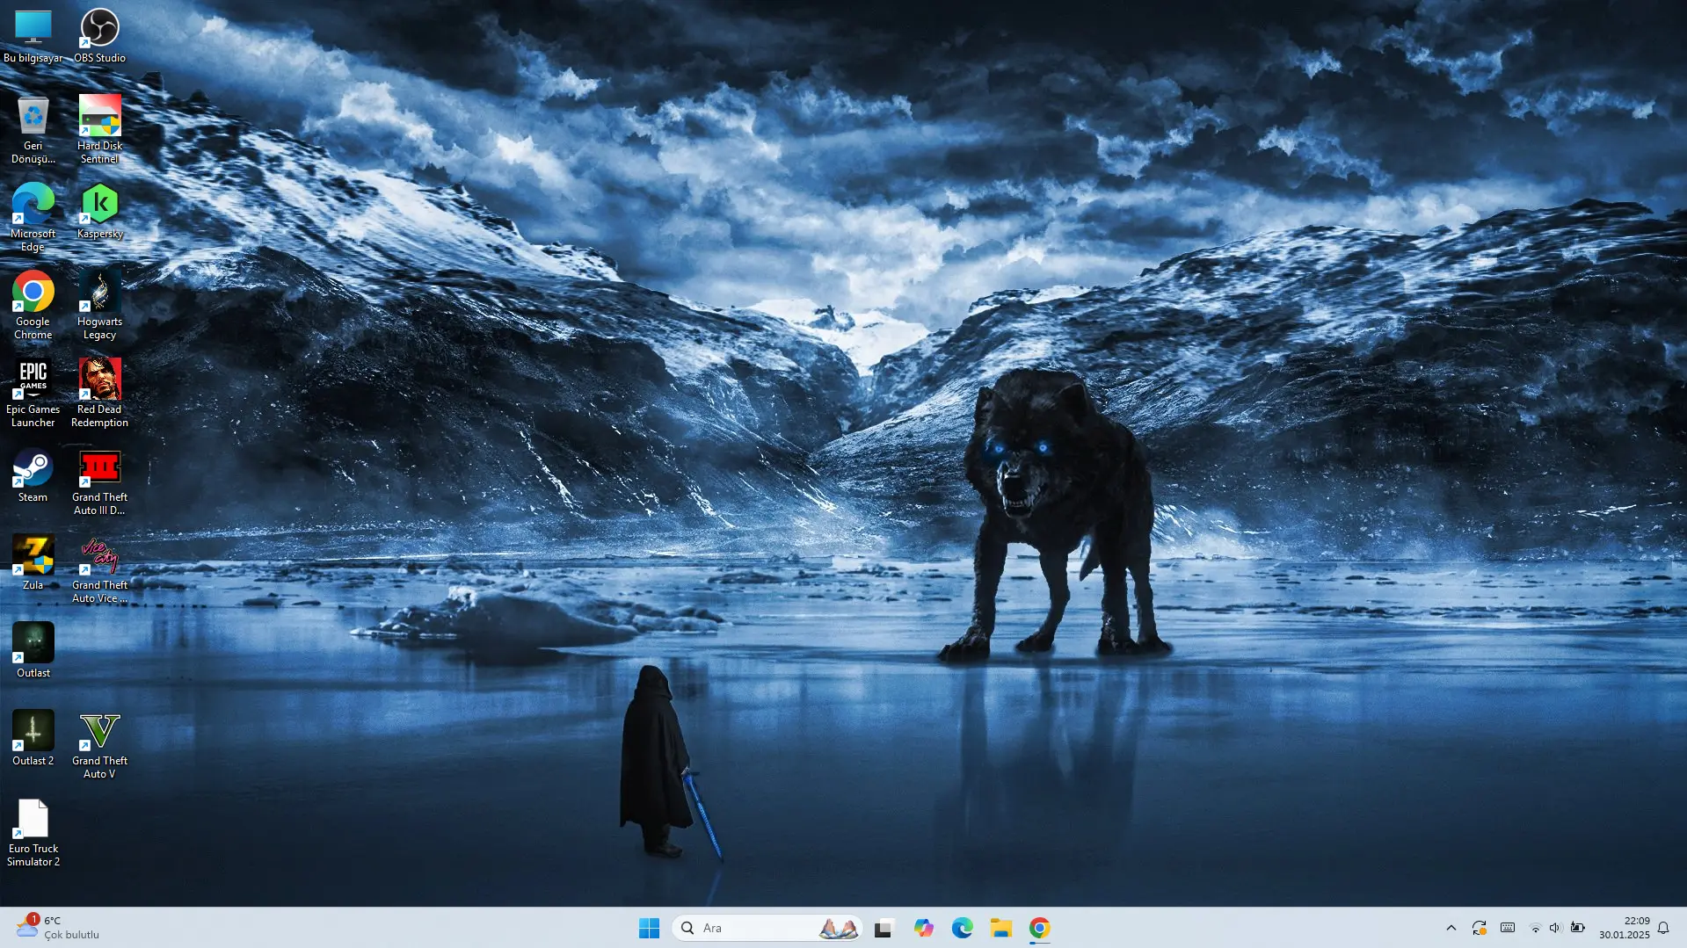This screenshot has height=948, width=1687.
Task: Click the Ara search box in taskbar
Action: click(767, 928)
